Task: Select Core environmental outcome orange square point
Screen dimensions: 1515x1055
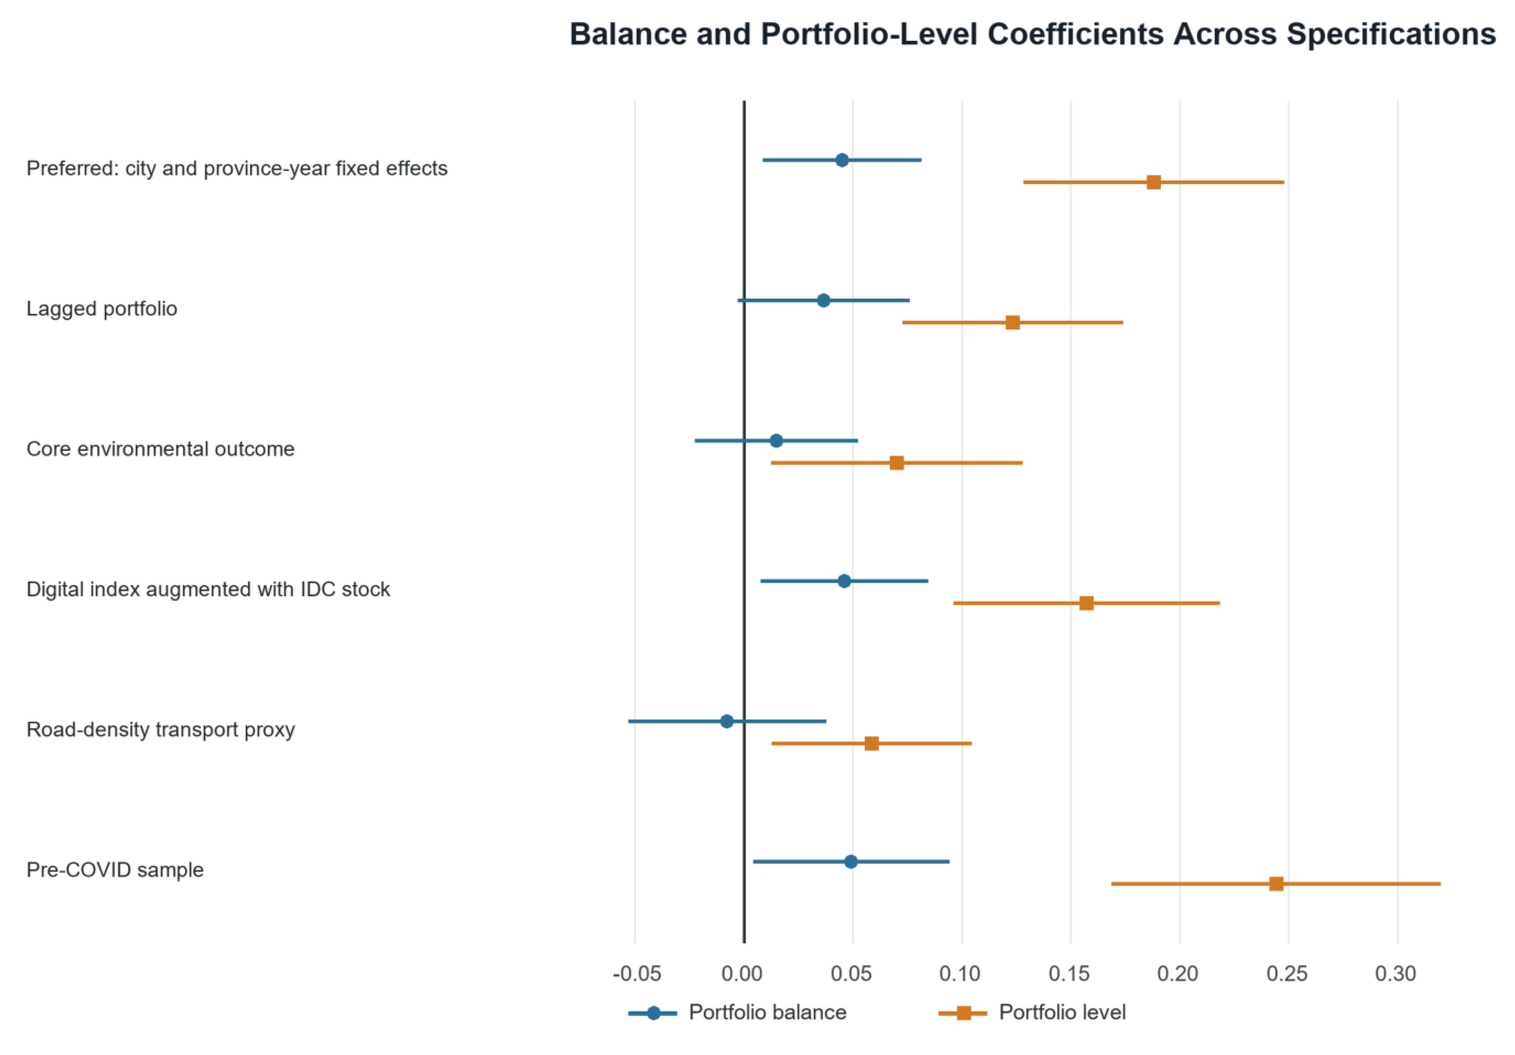Action: pyautogui.click(x=897, y=463)
